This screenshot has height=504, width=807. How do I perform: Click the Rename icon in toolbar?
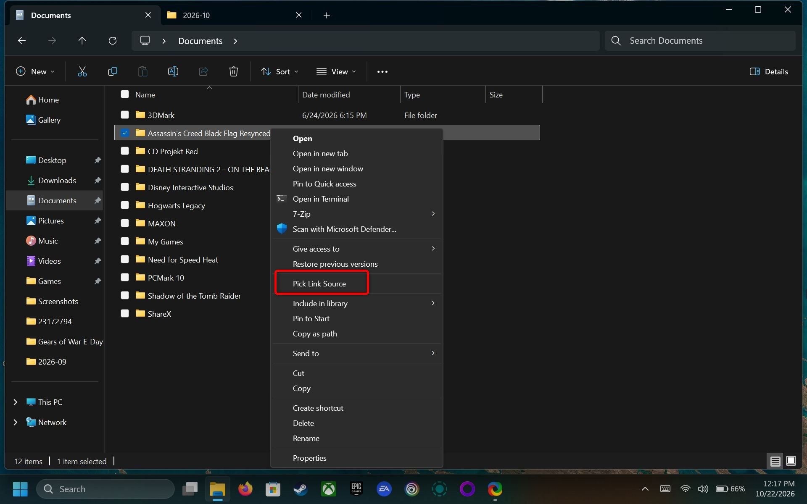pyautogui.click(x=173, y=72)
